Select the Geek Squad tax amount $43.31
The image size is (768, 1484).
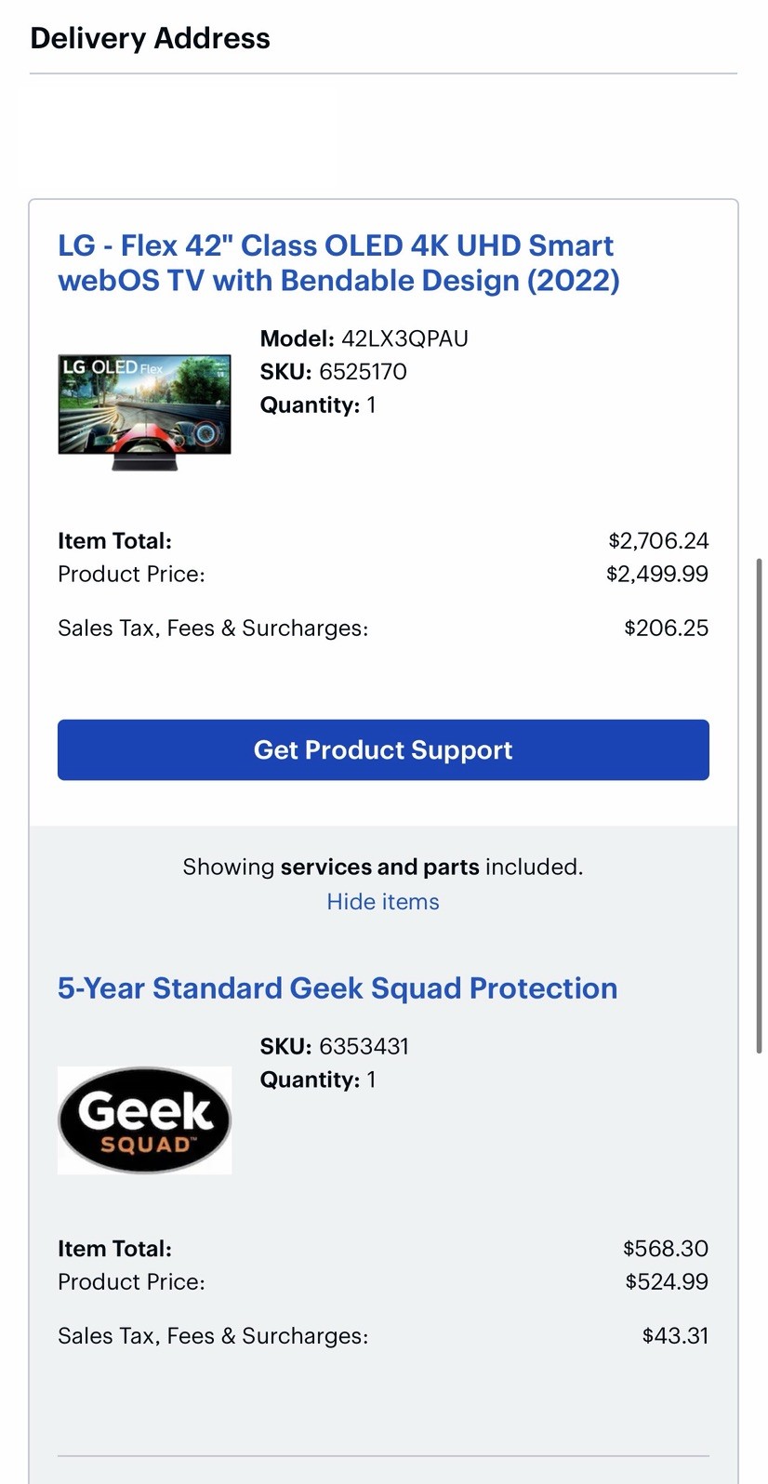coord(675,1336)
